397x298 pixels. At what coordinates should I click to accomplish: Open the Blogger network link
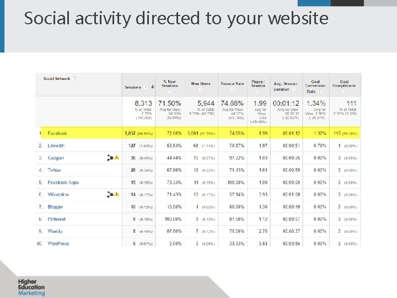[55, 207]
